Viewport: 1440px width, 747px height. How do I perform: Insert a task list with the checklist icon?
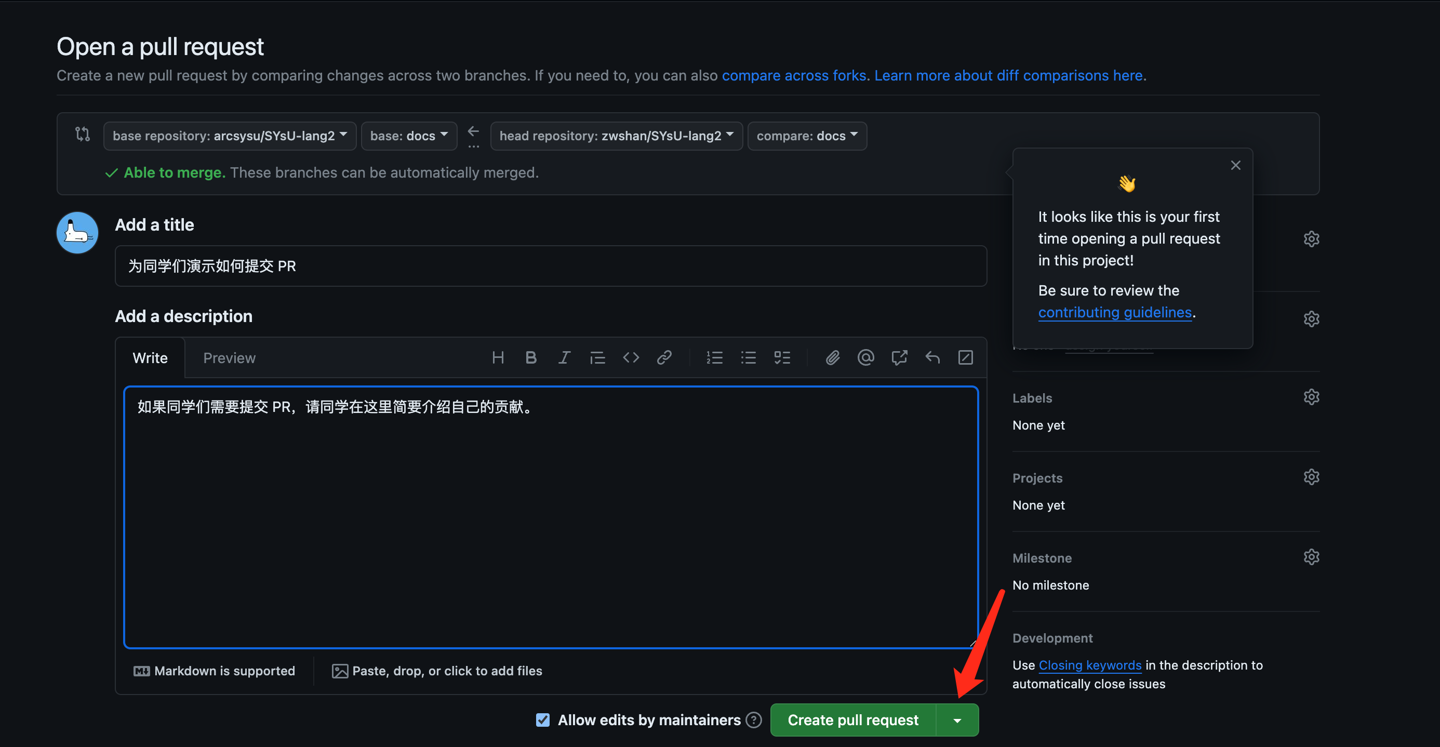(782, 358)
